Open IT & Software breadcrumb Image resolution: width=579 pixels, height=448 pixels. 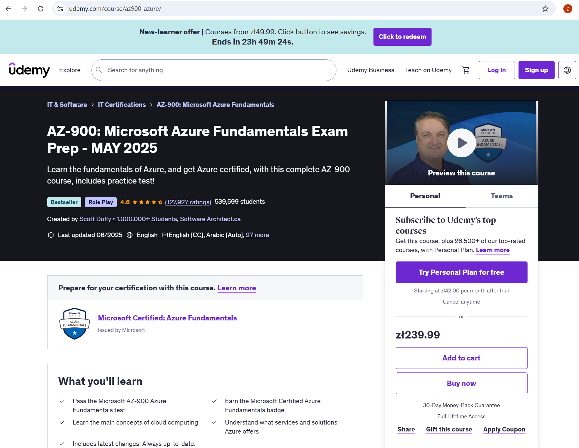coord(67,105)
